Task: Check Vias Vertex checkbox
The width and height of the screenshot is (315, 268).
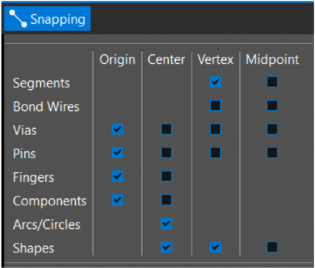Action: pyautogui.click(x=216, y=130)
